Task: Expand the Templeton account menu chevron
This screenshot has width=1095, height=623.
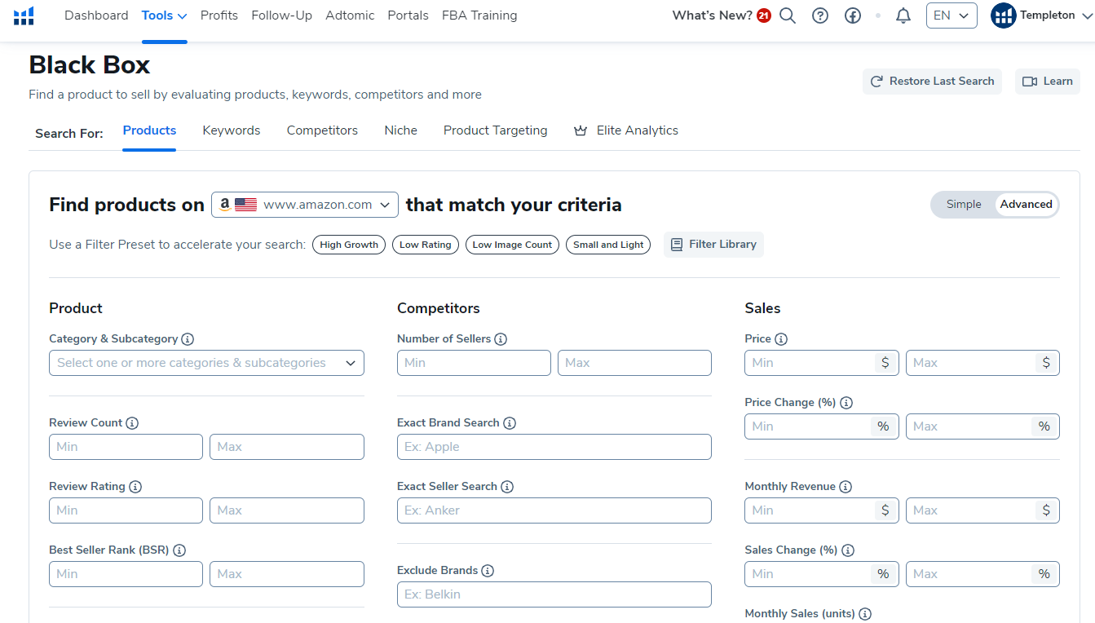Action: (1086, 15)
